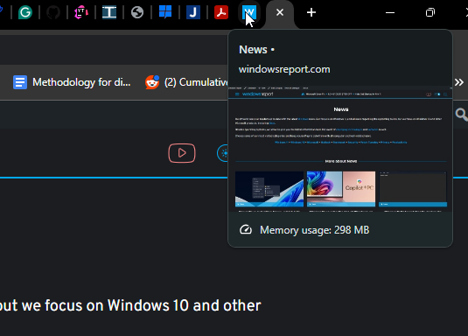Open the '(2) Cumulative' Reddit bookmark
Screen dimensions: 468x336
[186, 82]
